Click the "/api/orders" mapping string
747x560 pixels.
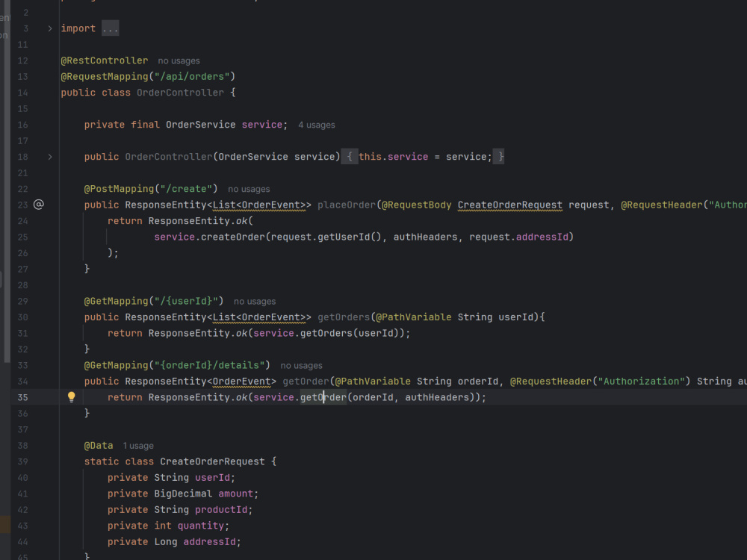[x=191, y=77]
